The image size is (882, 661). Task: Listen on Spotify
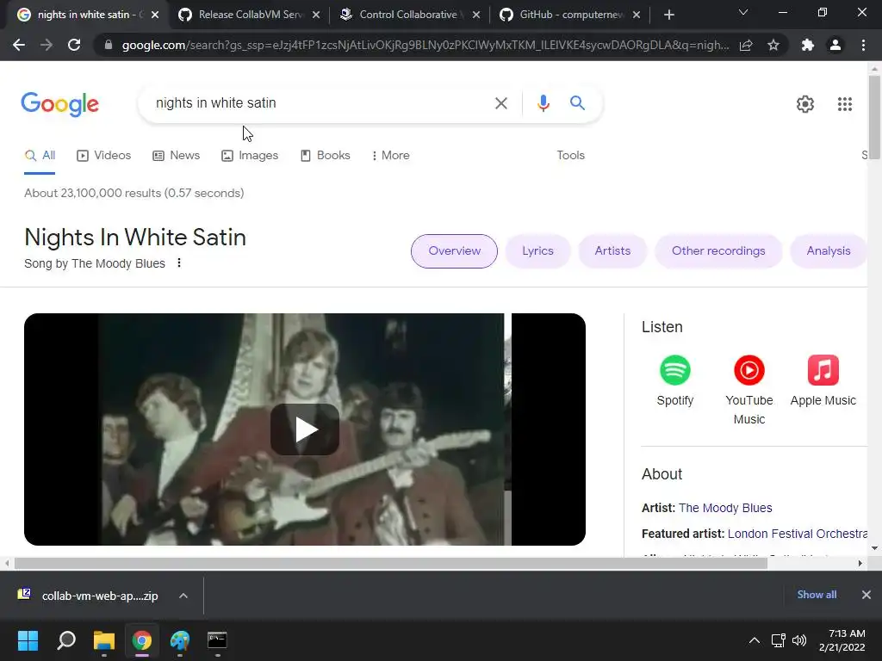click(x=675, y=380)
